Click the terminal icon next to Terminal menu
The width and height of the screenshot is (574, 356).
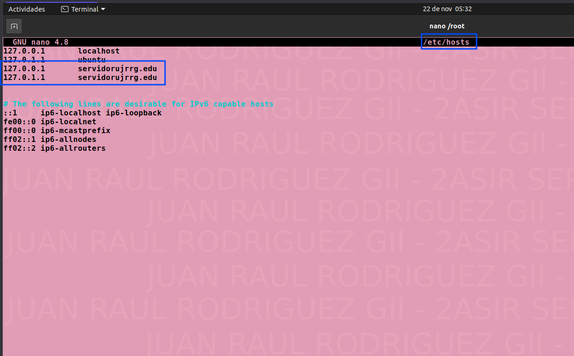(x=65, y=9)
